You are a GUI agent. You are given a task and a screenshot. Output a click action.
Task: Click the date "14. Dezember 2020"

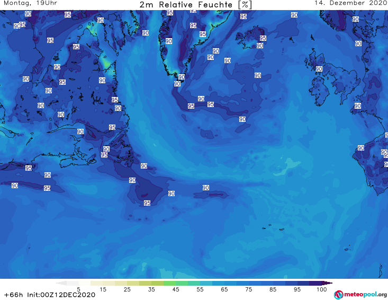click(351, 3)
